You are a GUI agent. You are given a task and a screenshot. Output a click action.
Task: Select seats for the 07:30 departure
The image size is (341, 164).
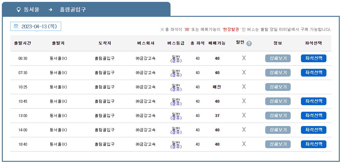coord(314,73)
